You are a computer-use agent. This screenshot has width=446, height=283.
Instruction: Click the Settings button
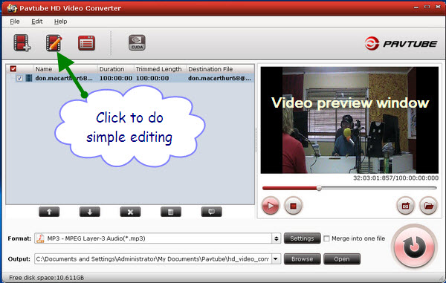(x=302, y=238)
